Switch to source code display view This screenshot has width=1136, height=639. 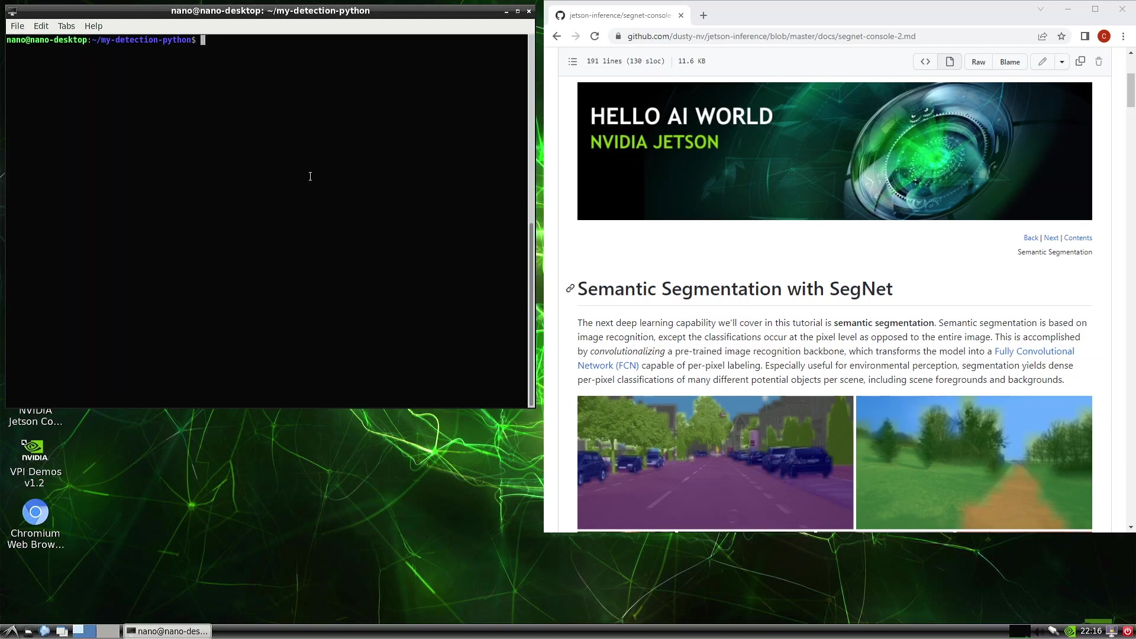pos(925,62)
